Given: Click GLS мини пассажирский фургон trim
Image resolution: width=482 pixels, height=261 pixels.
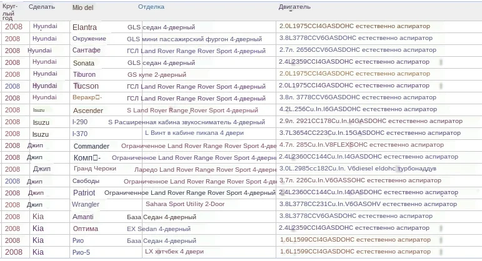Looking at the screenshot, I should coord(194,39).
